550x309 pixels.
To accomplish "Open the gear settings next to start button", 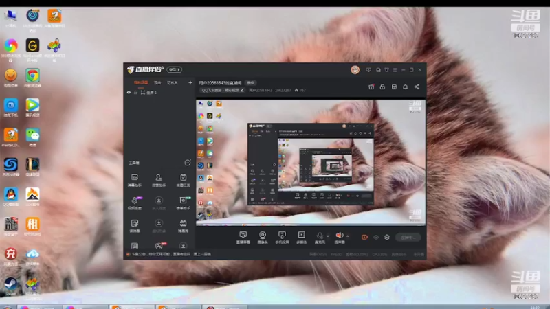I will pyautogui.click(x=387, y=237).
